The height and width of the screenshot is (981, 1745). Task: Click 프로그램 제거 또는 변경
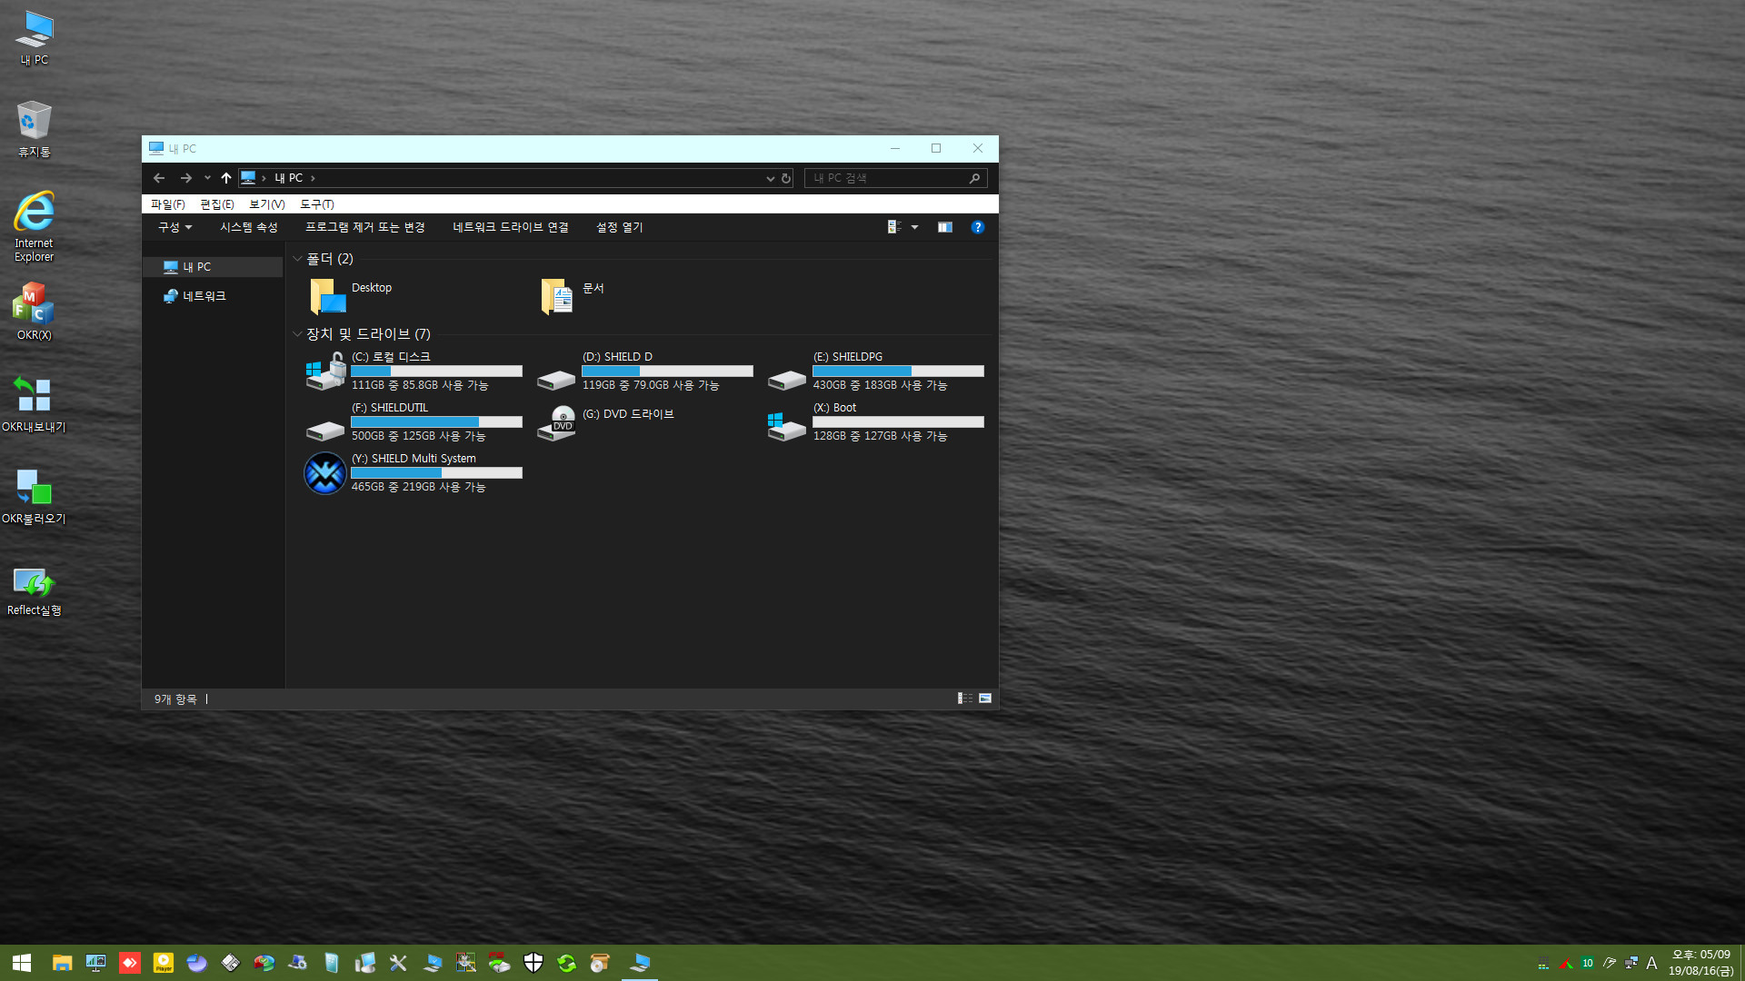tap(365, 227)
